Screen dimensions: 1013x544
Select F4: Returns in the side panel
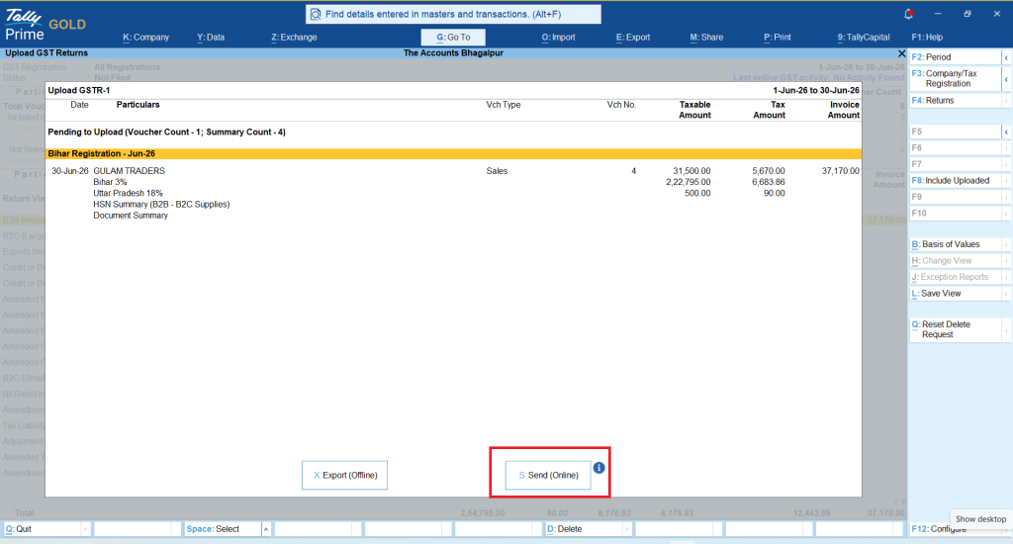(x=955, y=101)
